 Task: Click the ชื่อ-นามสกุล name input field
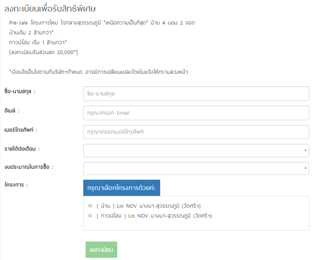pyautogui.click(x=196, y=94)
